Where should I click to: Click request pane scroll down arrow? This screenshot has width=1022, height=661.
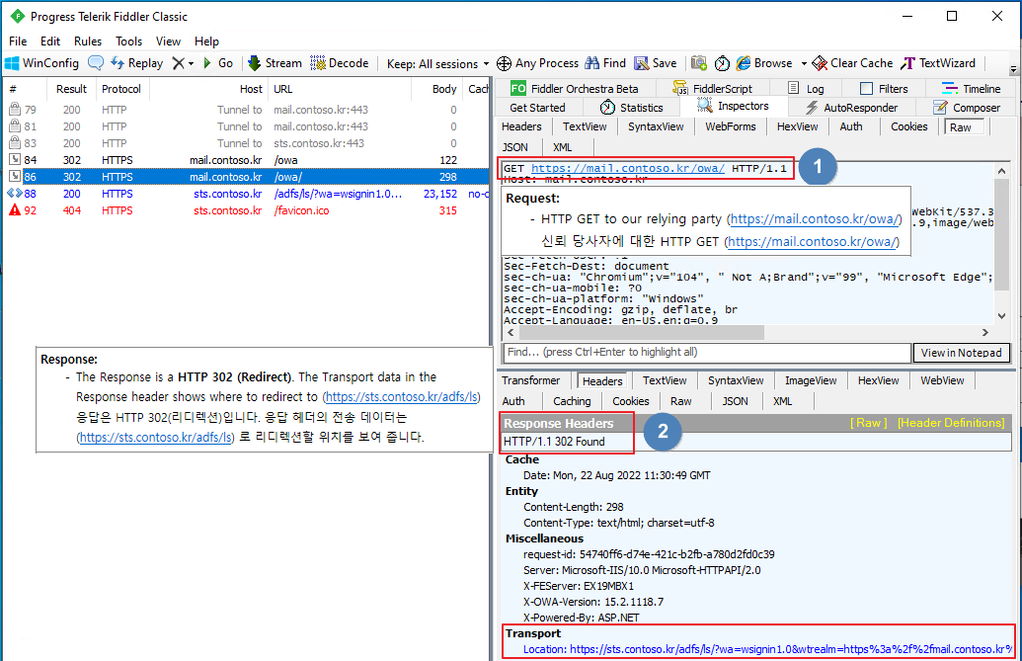[x=1001, y=315]
